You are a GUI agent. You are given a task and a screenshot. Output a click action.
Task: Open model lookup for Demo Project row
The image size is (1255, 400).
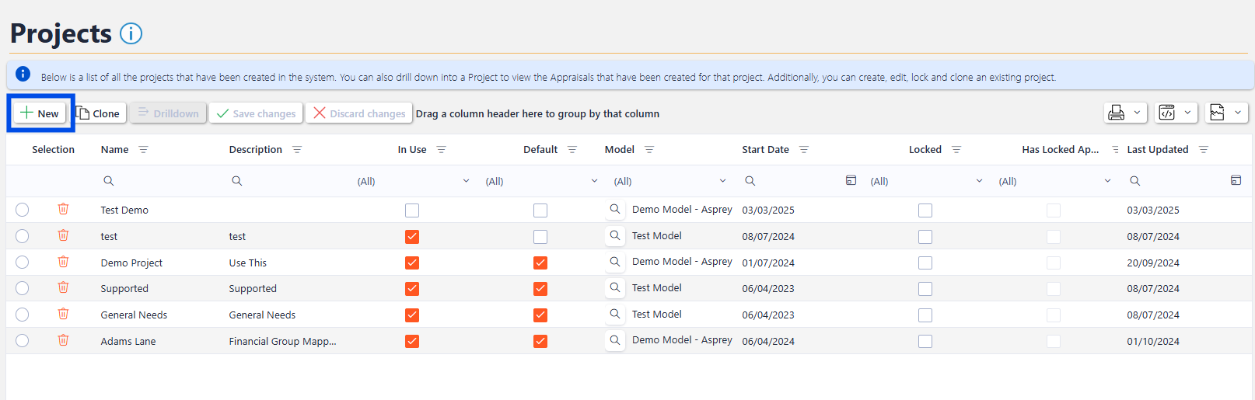[614, 262]
